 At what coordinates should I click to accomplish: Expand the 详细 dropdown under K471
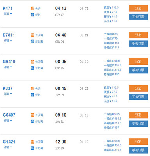8,14
